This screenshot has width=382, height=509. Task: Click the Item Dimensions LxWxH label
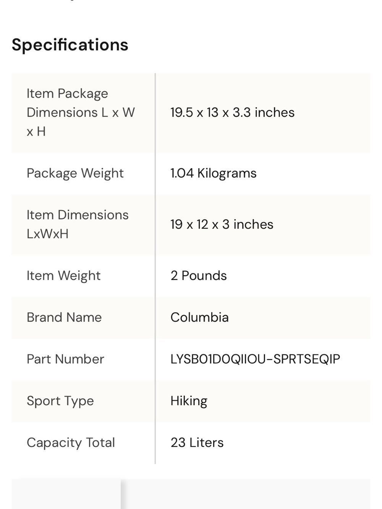click(x=78, y=224)
